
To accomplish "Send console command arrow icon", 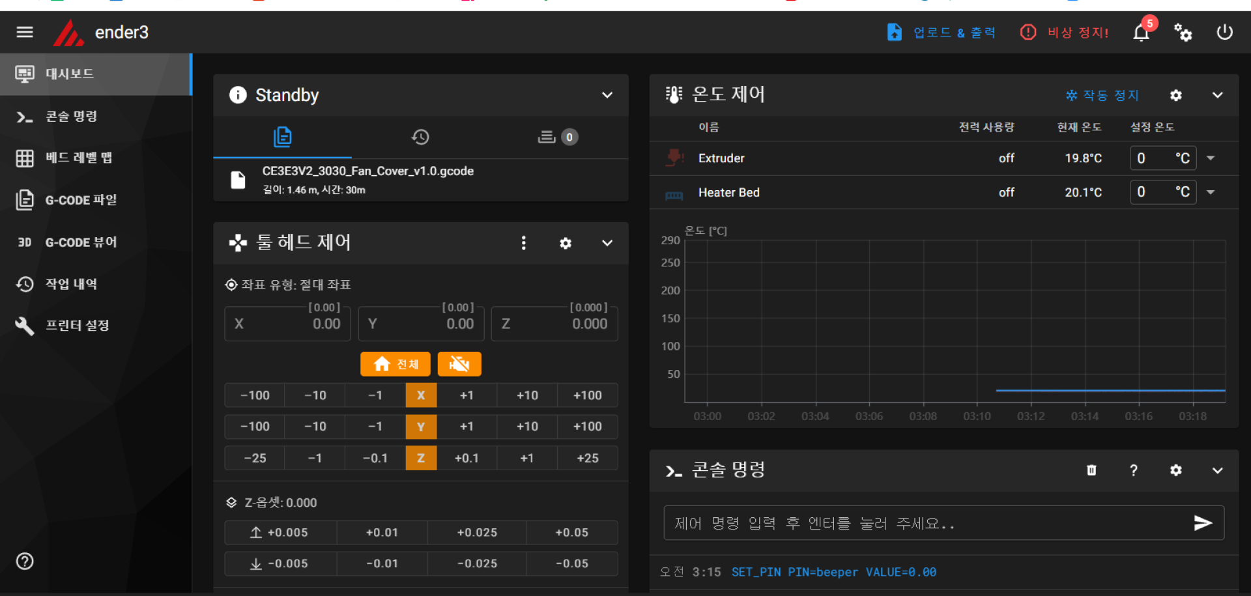I will (x=1202, y=523).
